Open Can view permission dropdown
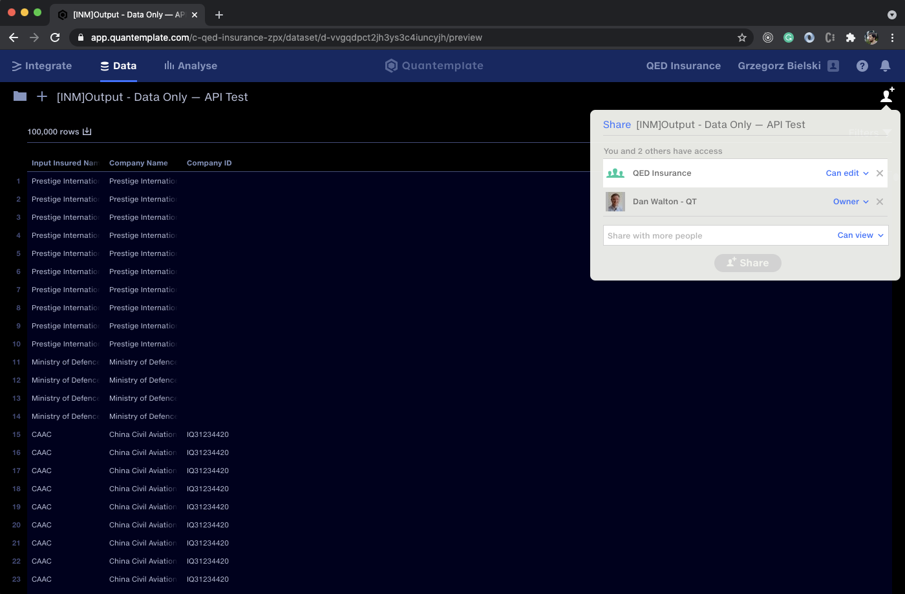Screen dimensions: 905x594 860,235
